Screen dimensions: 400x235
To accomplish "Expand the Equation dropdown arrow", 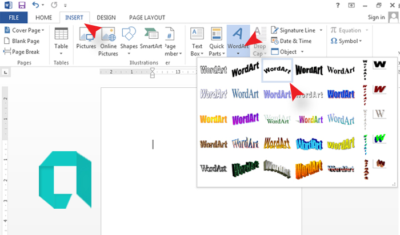I will [x=367, y=30].
